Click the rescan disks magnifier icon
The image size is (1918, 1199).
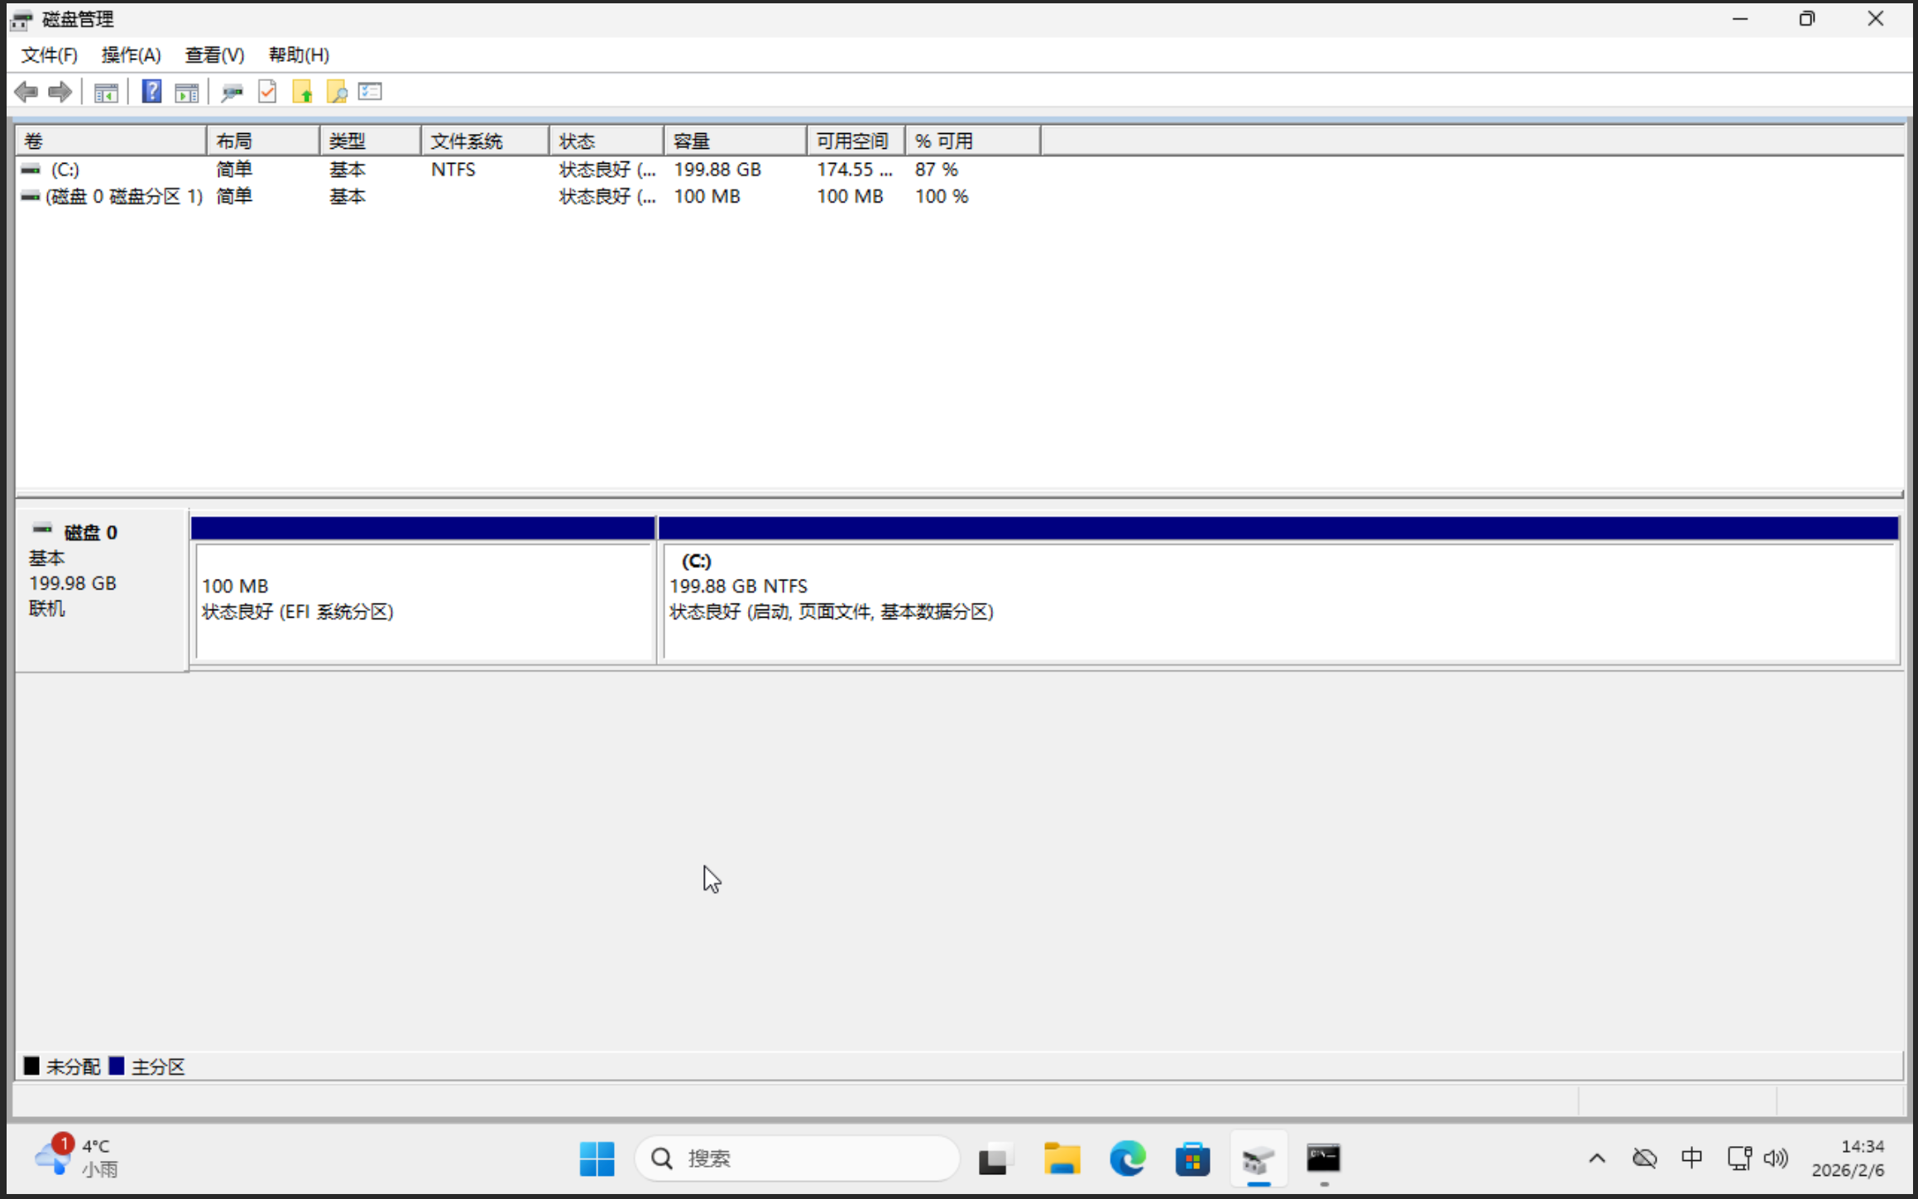point(232,93)
